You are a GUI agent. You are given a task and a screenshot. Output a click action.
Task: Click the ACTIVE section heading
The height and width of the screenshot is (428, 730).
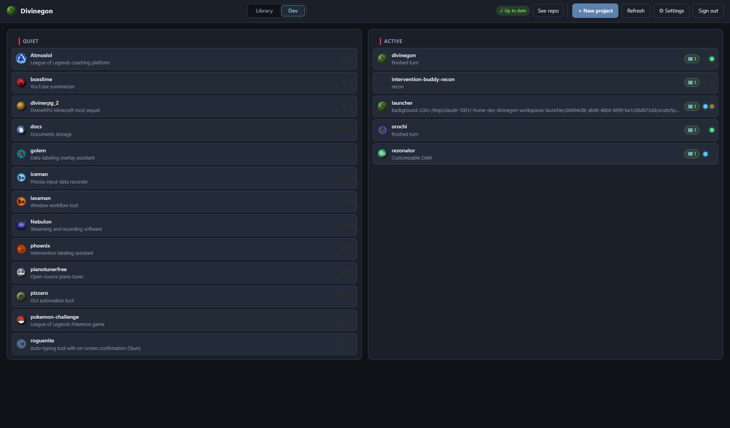393,41
